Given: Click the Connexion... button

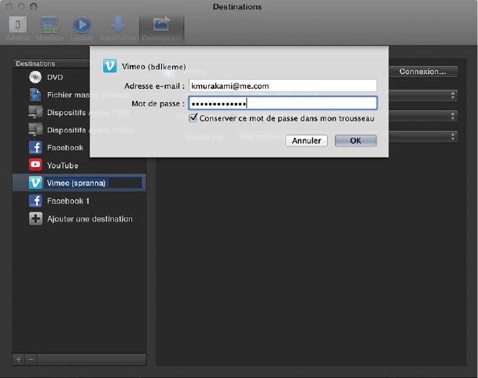Looking at the screenshot, I should tap(423, 72).
